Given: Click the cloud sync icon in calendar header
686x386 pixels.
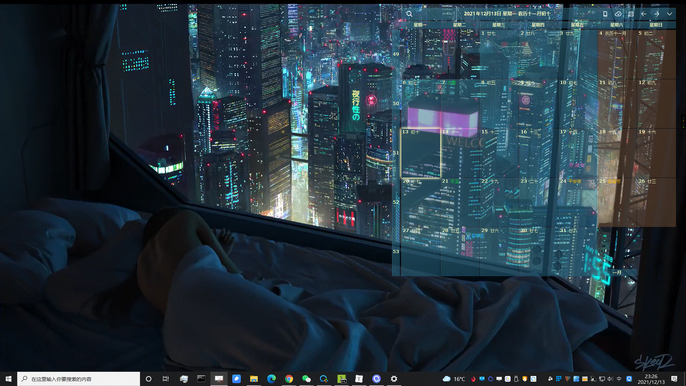Looking at the screenshot, I should (x=618, y=14).
